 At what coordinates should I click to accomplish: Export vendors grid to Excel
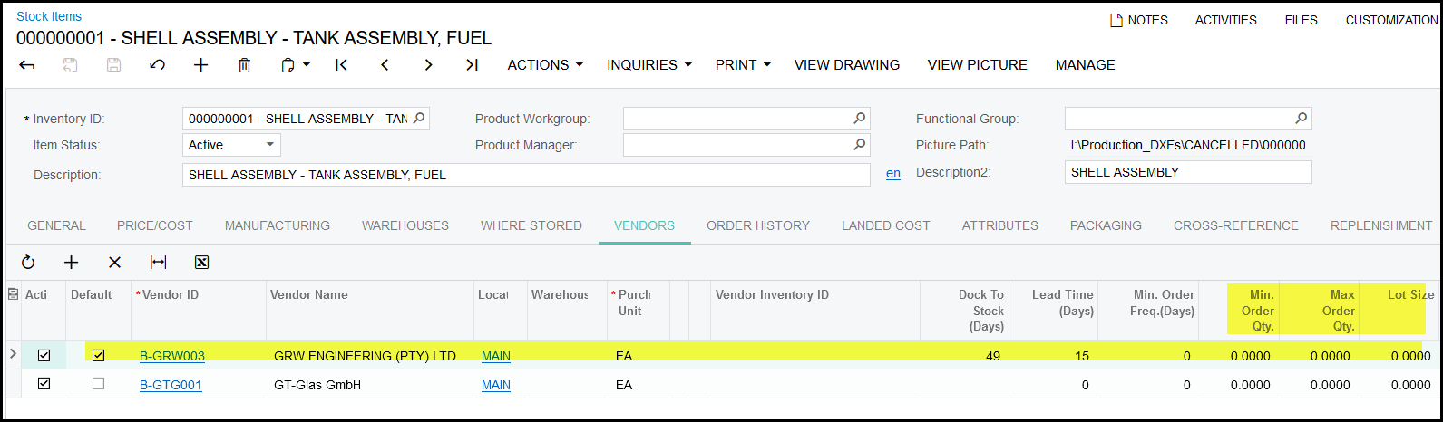(202, 263)
